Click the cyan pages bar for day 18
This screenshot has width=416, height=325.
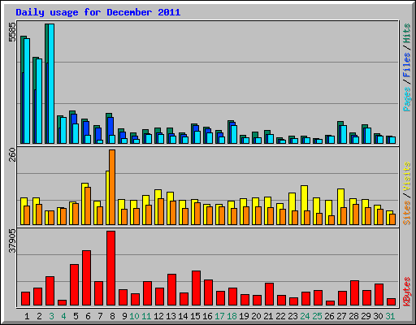click(x=234, y=134)
